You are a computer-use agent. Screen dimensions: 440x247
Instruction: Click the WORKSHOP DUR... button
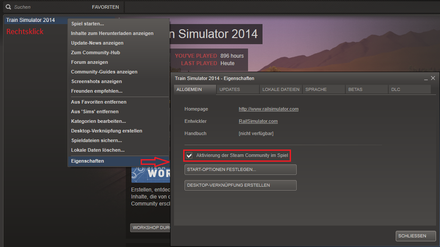tap(150, 228)
